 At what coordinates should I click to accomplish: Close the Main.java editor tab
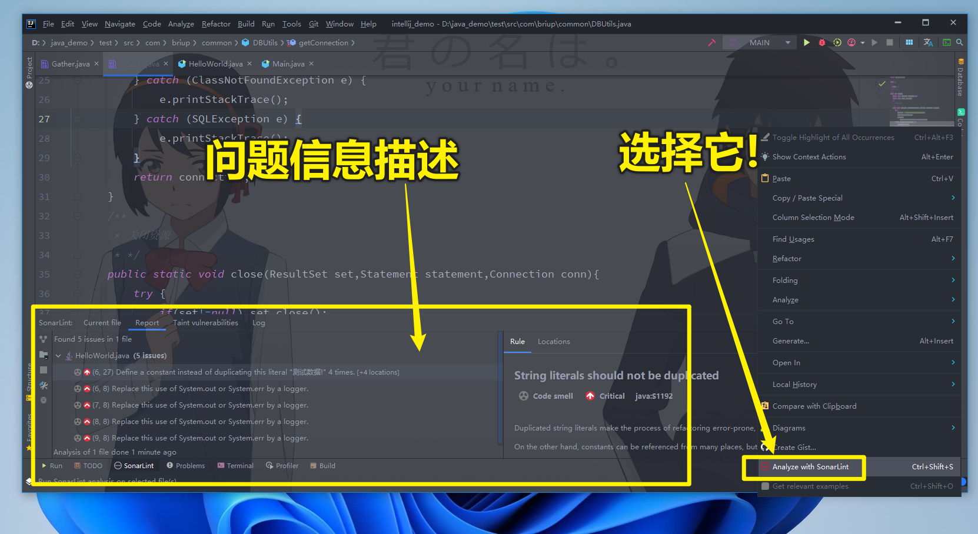pyautogui.click(x=311, y=64)
